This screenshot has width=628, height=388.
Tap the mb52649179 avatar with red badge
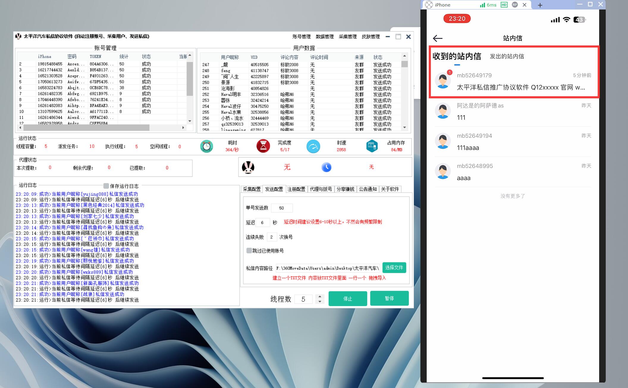pos(443,81)
